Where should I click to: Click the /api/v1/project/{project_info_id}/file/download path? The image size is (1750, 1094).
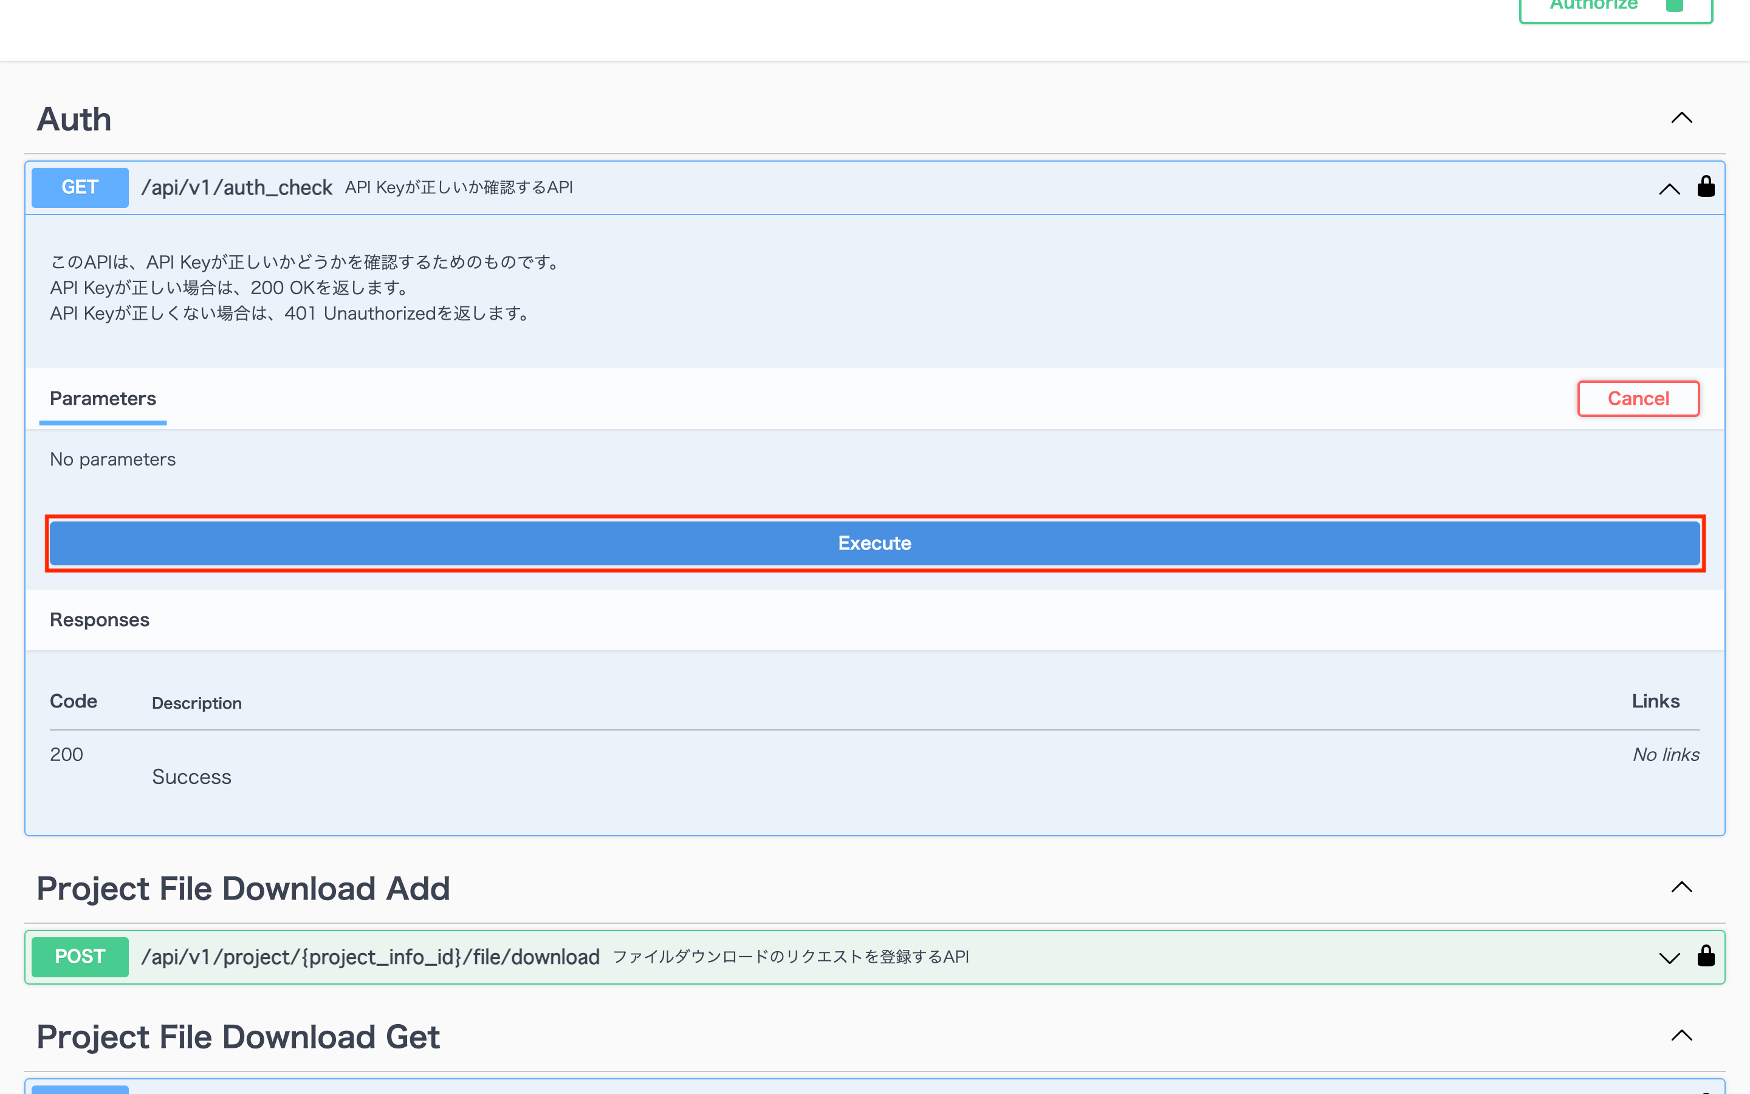coord(370,957)
